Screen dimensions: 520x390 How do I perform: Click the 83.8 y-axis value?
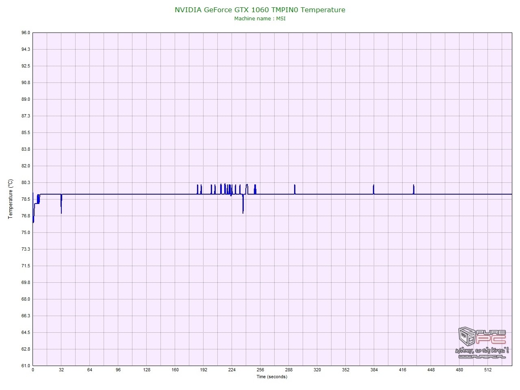(26, 149)
